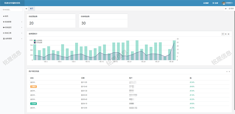Switch chart range to 月
235x114 pixels.
click(226, 34)
